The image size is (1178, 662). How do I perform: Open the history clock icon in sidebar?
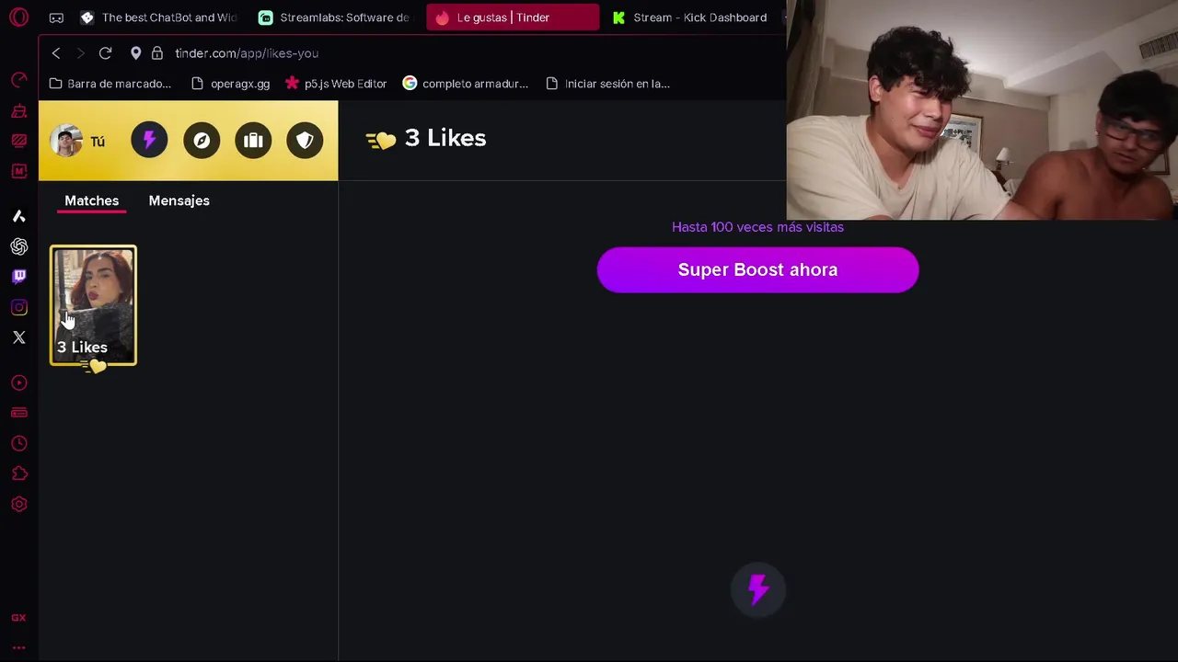click(18, 443)
